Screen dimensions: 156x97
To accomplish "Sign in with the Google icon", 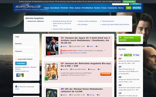I will (x=22, y=75).
